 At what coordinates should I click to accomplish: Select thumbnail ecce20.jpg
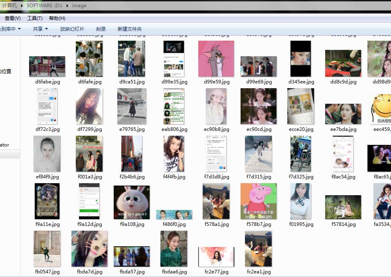301,106
